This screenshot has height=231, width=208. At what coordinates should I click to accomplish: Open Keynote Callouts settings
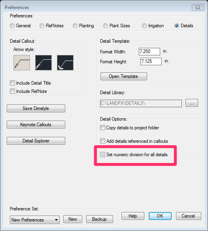tap(36, 125)
